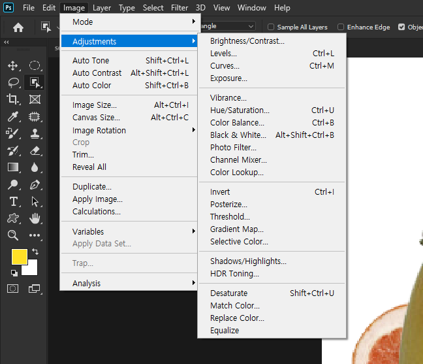Select the Horizontal Type tool
Screen dimensions: 423x364
[13, 201]
